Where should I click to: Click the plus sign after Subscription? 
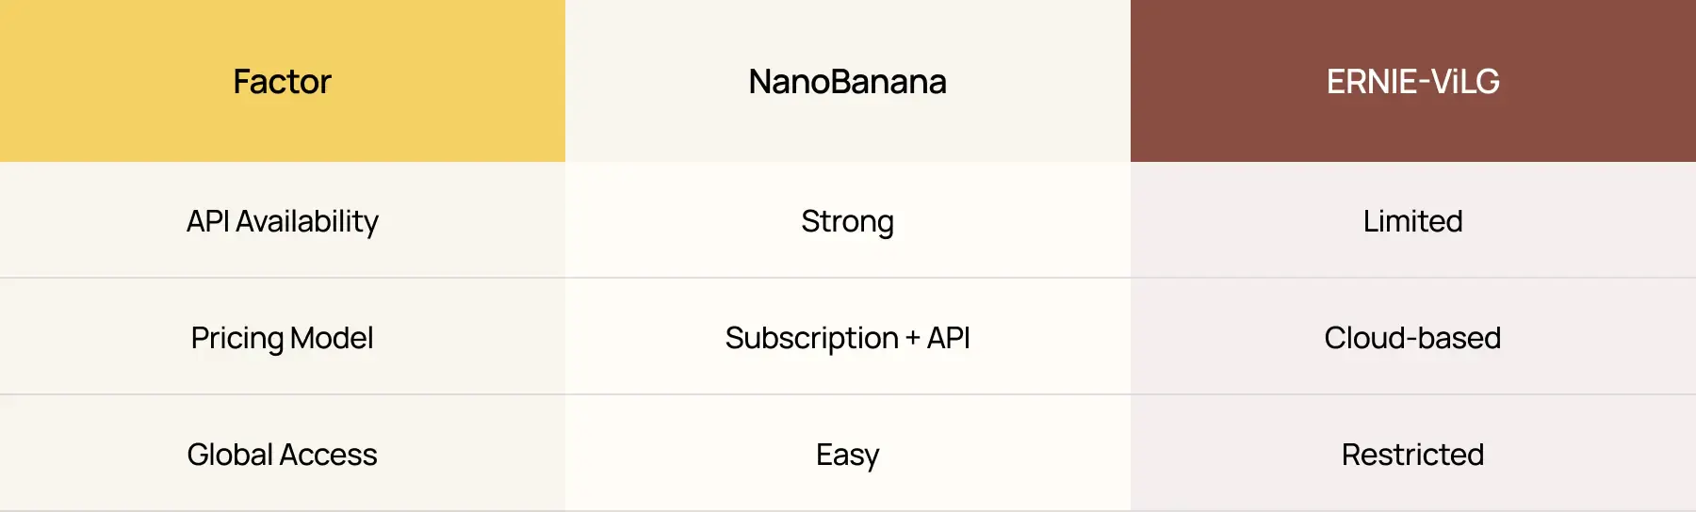pos(912,338)
